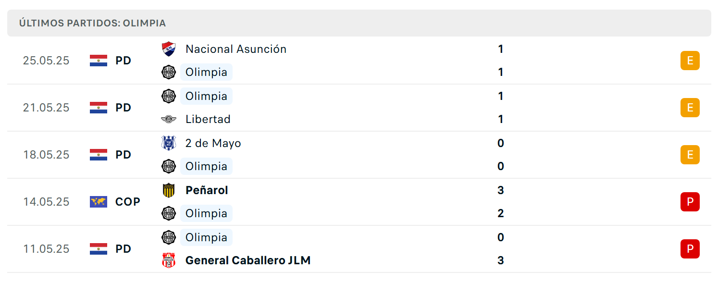Click Olimpia crest in 21.05.25 match

(x=169, y=96)
